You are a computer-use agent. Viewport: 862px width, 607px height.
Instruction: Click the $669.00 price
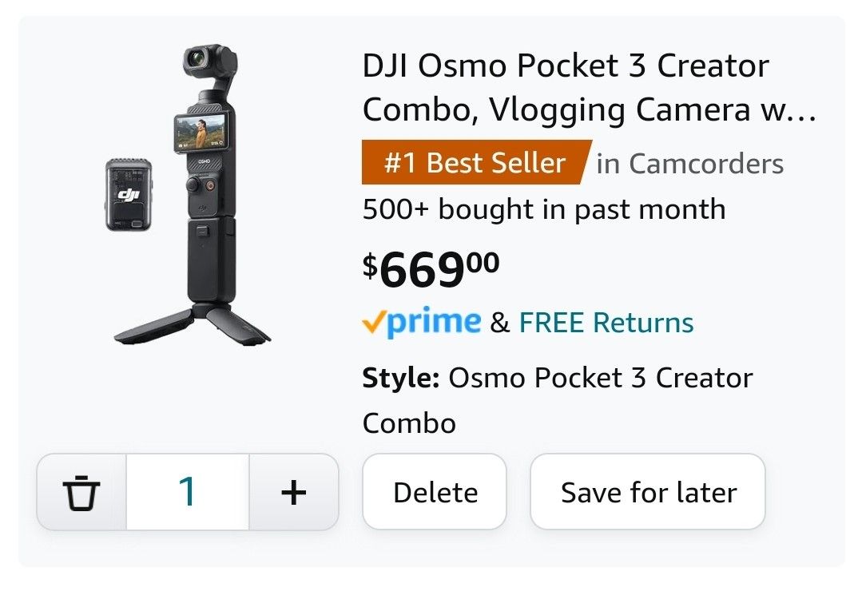431,270
